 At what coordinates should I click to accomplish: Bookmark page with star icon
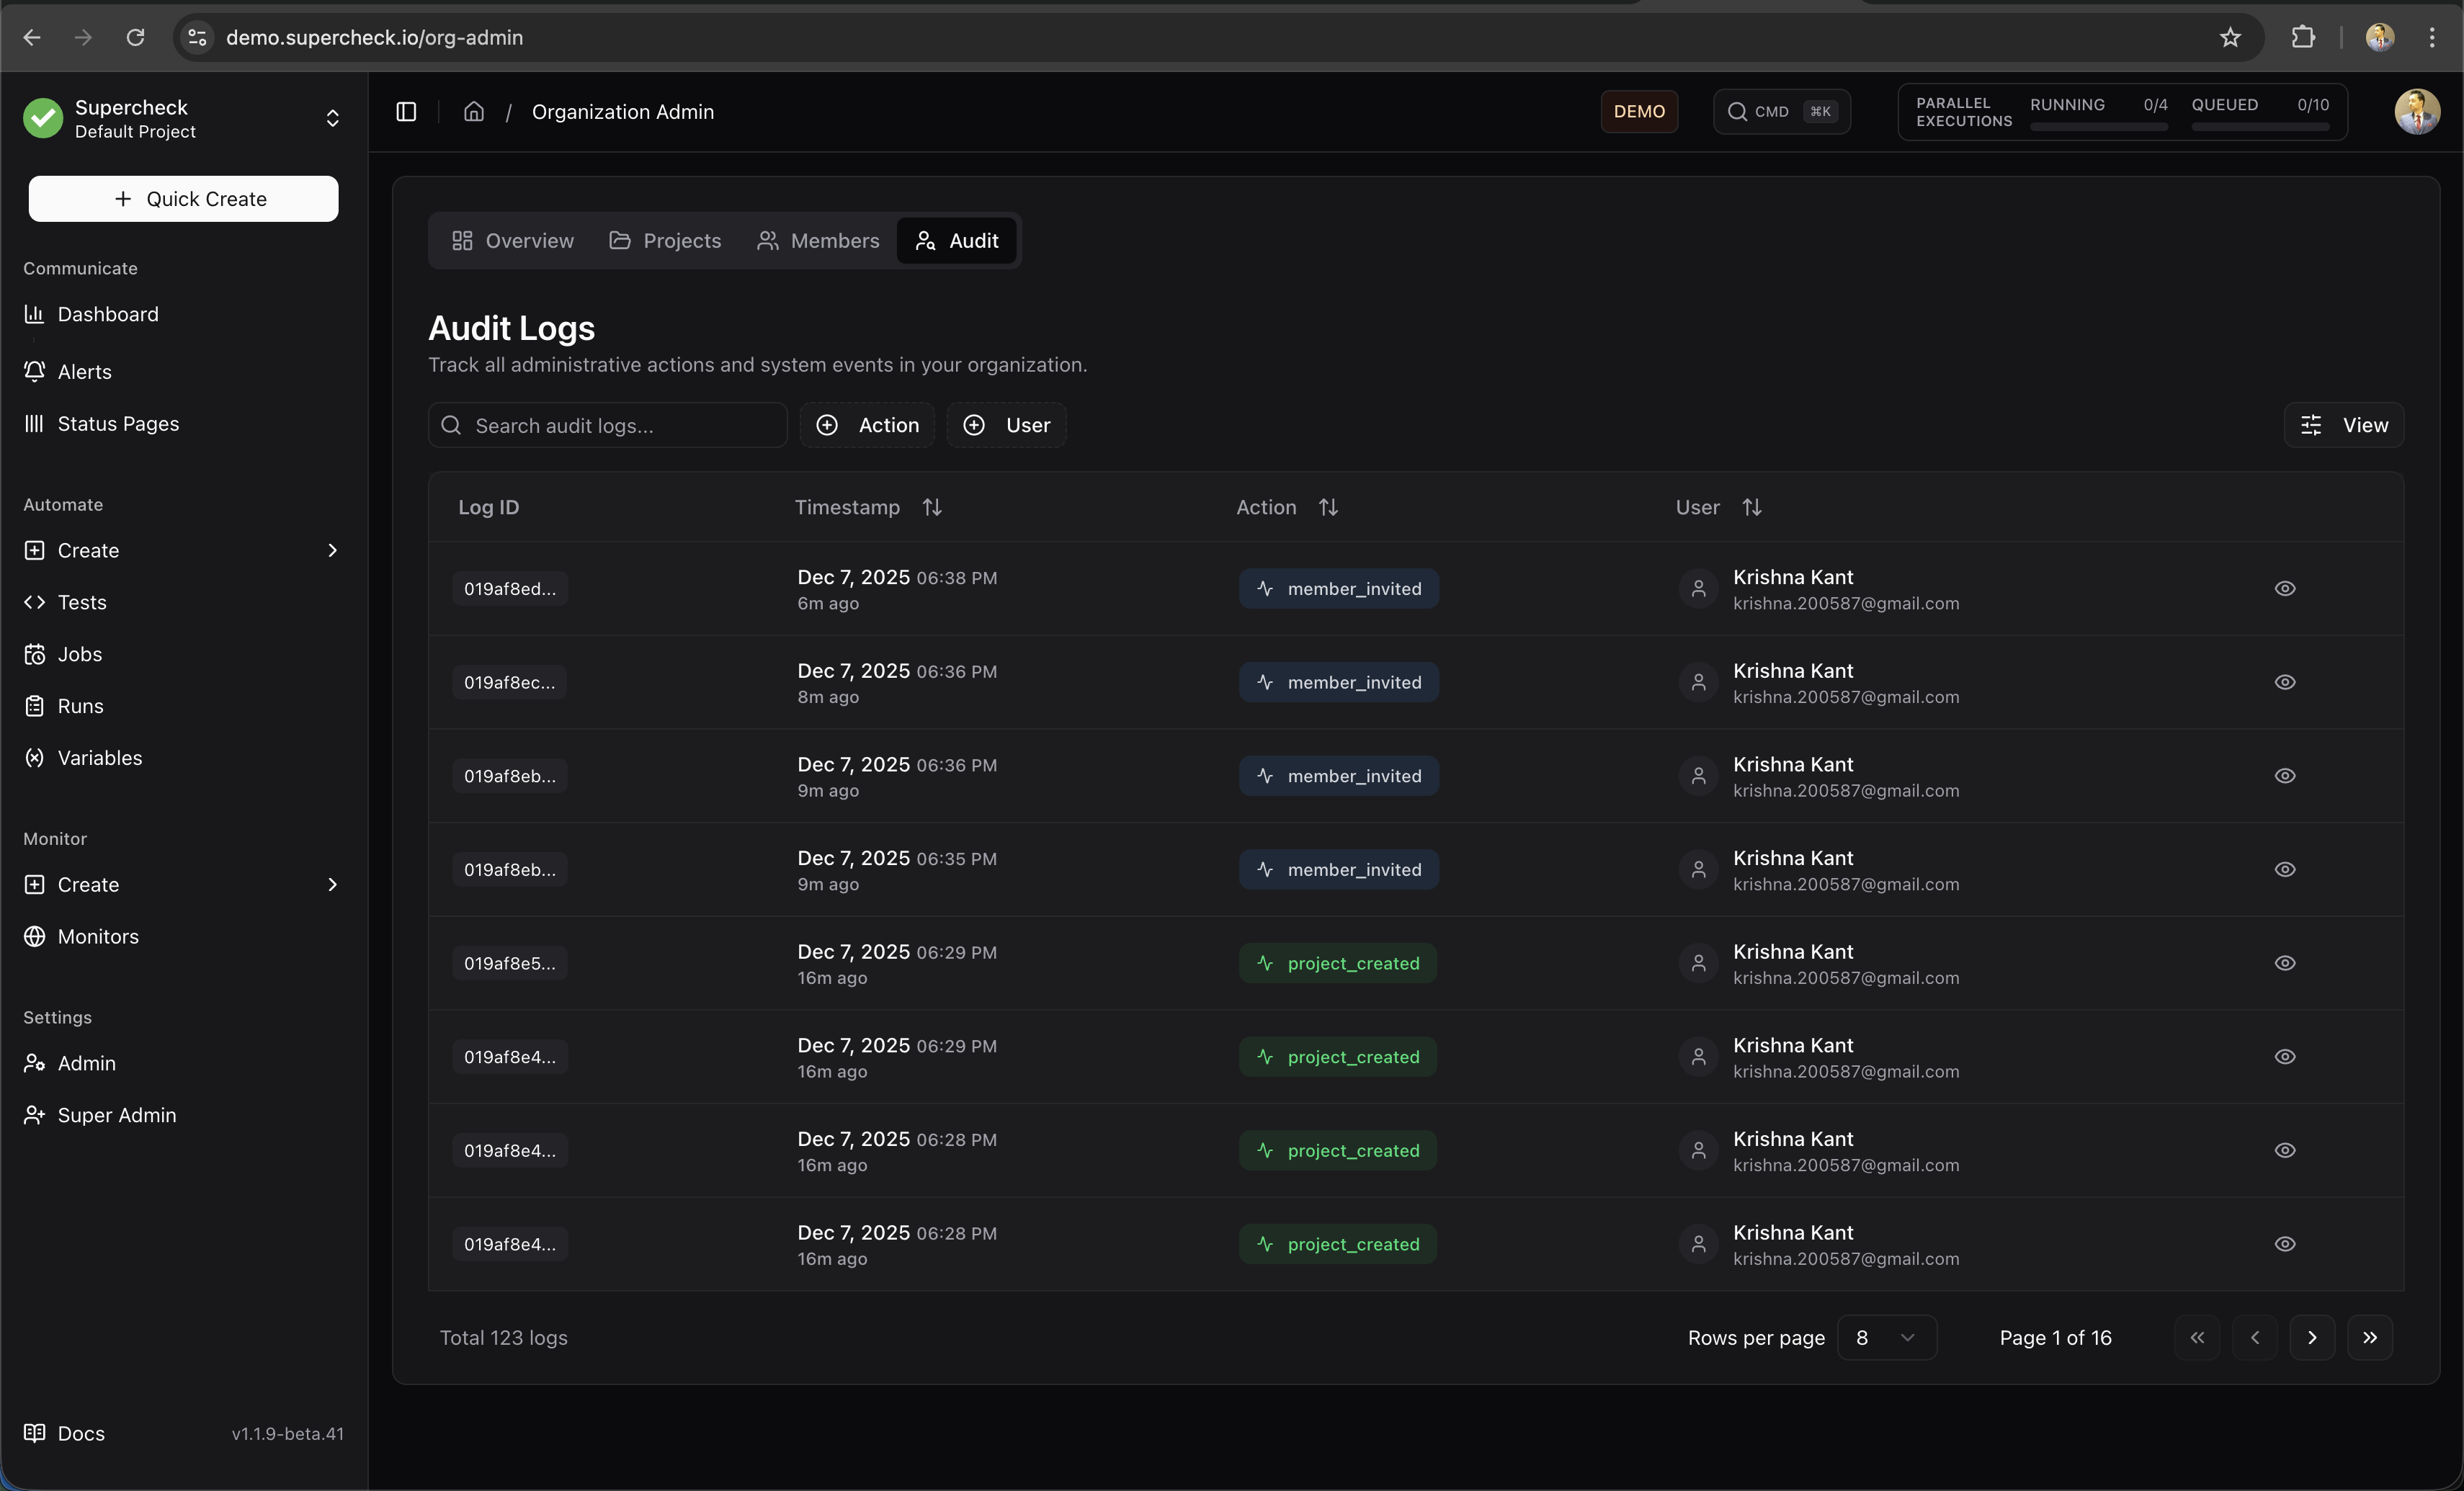(x=2229, y=38)
